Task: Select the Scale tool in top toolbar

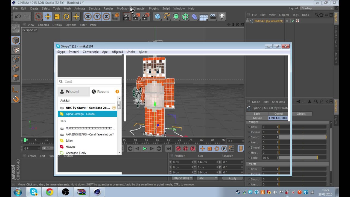Action: tap(57, 17)
